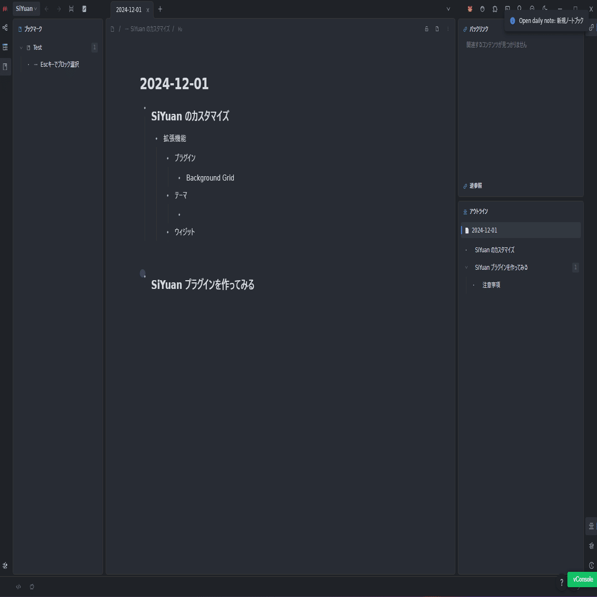Click the plugin icon at bottom-left dock
Image resolution: width=597 pixels, height=597 pixels.
(5, 566)
